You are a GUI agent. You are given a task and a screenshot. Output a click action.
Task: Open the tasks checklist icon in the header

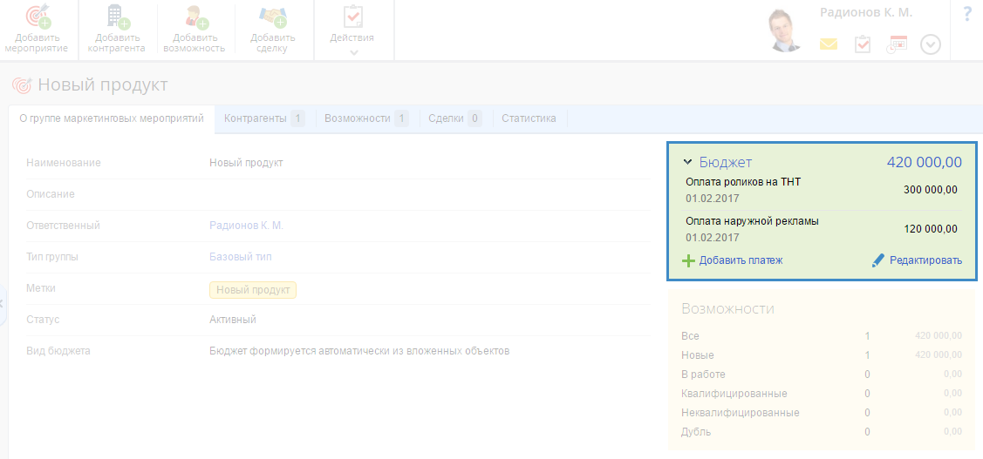click(862, 44)
